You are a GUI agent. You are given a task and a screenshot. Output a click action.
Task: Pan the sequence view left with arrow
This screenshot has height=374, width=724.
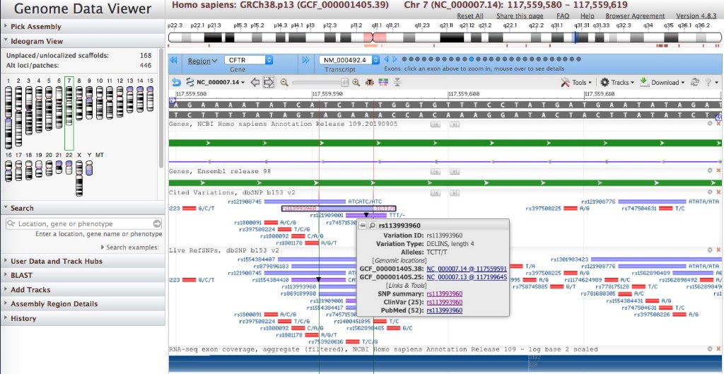click(255, 82)
